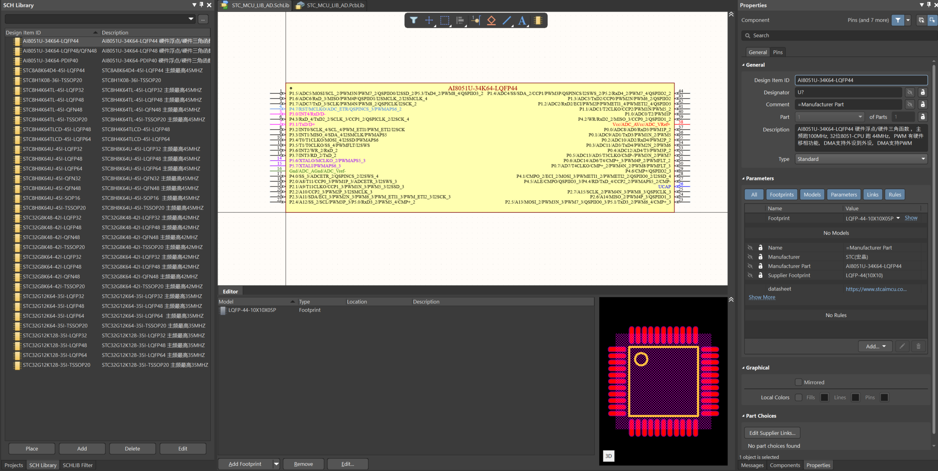Open the Add Footprint dropdown arrow

(x=276, y=464)
